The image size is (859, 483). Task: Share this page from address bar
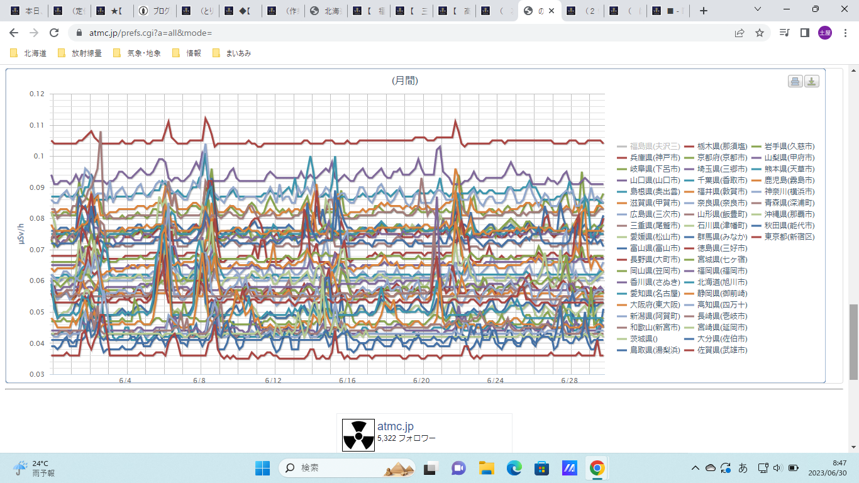coord(740,33)
